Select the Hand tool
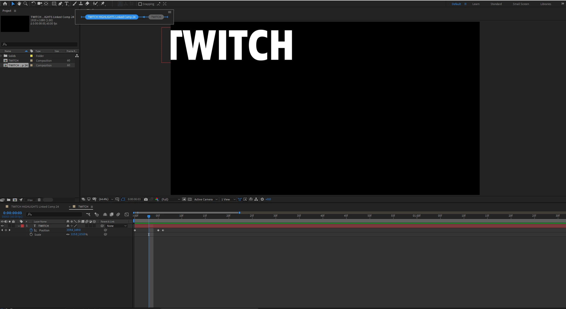Screen dimensions: 566x309 point(19,3)
